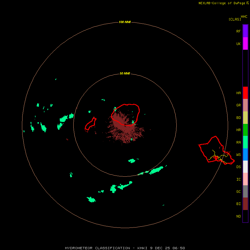Click the ND legend label
The image size is (250, 250).
238,216
